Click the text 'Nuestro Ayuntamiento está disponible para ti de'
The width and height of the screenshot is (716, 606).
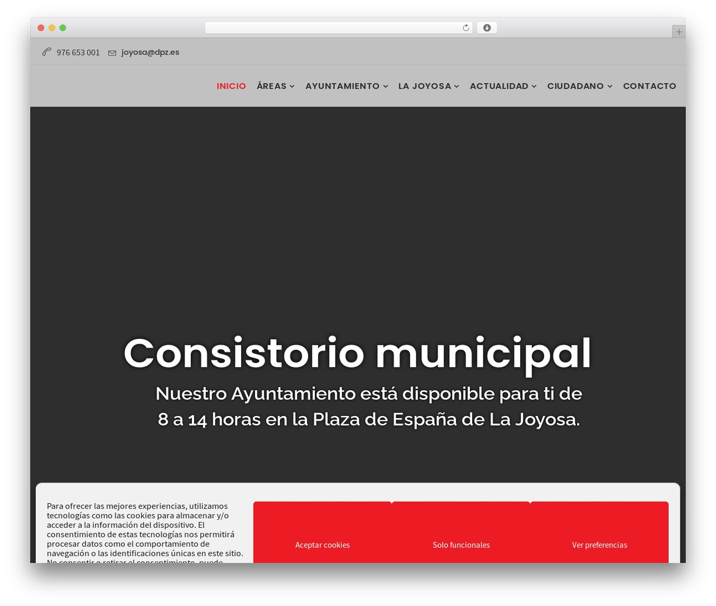tap(369, 394)
